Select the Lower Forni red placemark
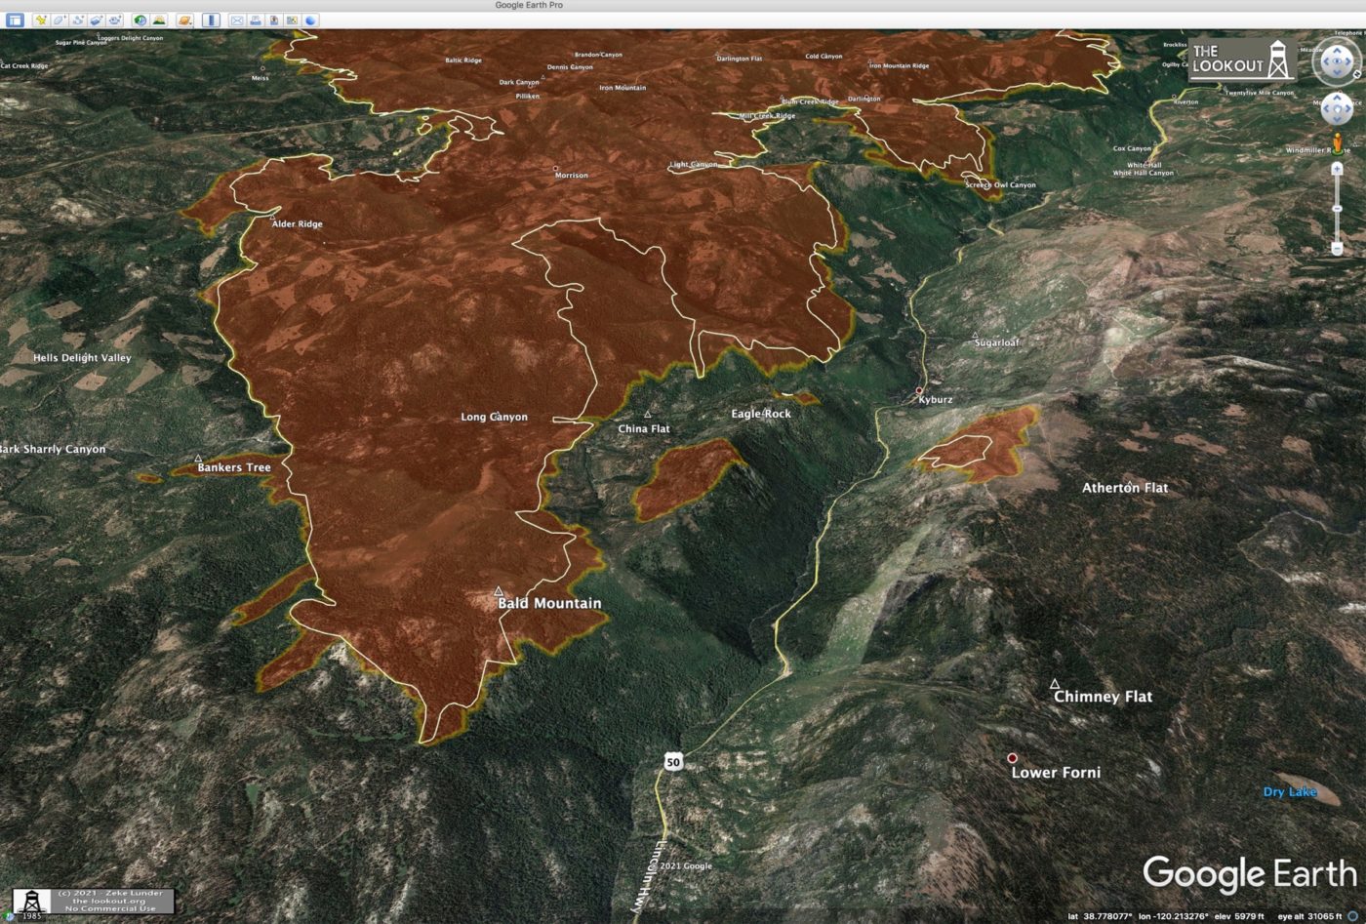The width and height of the screenshot is (1366, 924). 1013,758
